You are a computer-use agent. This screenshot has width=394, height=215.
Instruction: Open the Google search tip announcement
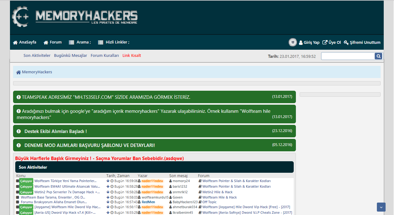[154, 114]
